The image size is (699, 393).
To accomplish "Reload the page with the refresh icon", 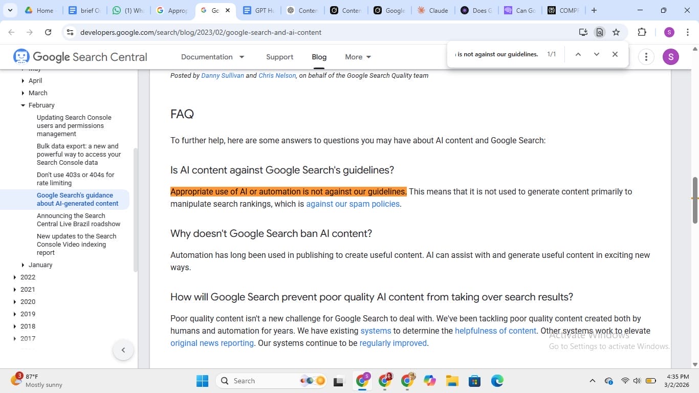I will pyautogui.click(x=48, y=32).
